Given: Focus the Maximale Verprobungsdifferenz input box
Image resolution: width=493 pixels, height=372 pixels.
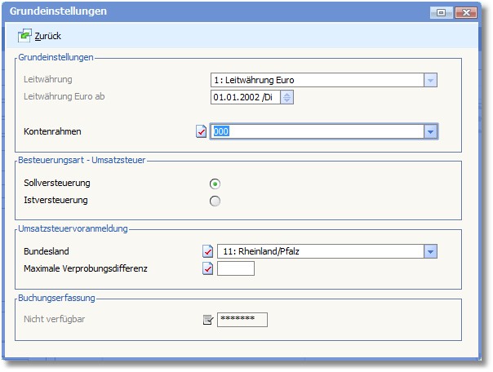Looking at the screenshot, I should (236, 268).
